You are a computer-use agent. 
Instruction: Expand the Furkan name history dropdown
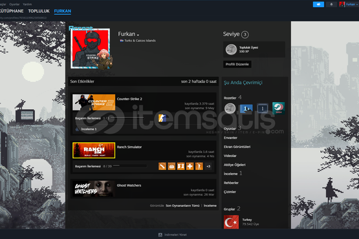[x=138, y=35]
